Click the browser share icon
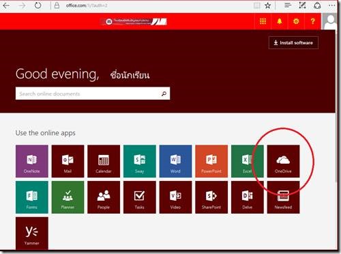This screenshot has width=341, height=254. (317, 5)
